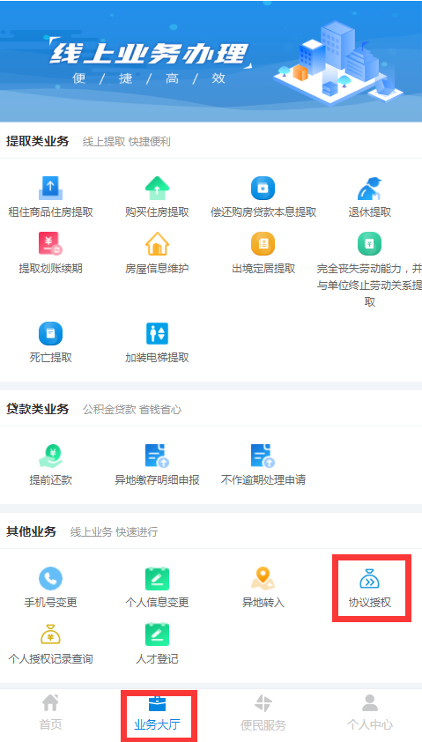Open 出境定居提取 orange icon
This screenshot has width=422, height=742.
263,244
